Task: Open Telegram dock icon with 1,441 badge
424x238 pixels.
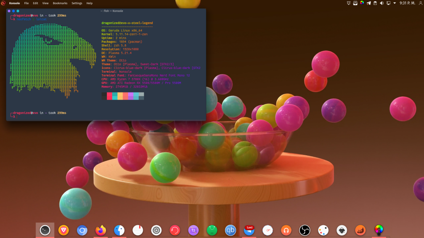Action: click(x=249, y=230)
